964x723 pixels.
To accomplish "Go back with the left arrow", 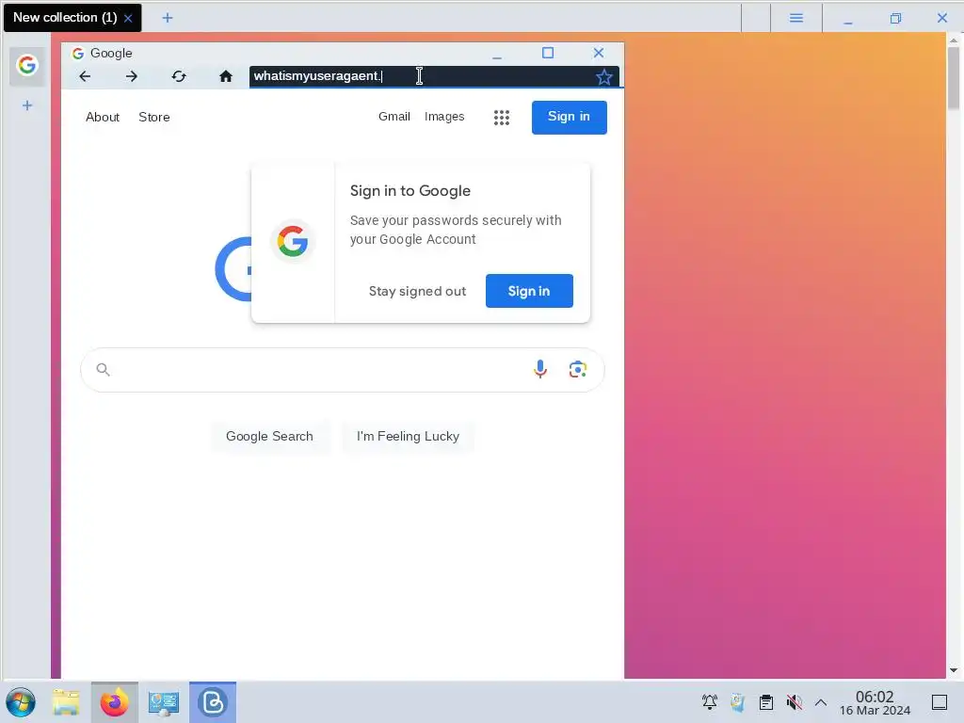I will click(85, 76).
